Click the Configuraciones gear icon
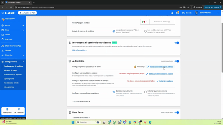Viewport: 223px width, 125px height. pos(3,62)
